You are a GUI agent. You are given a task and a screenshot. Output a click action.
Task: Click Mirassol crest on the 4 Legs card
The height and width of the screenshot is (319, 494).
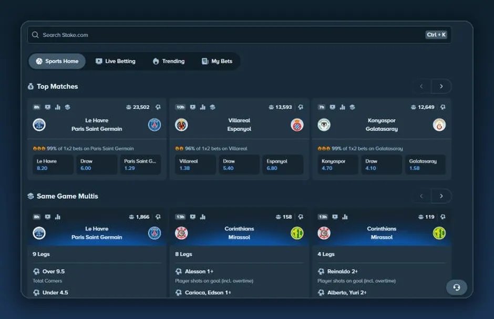pyautogui.click(x=439, y=233)
